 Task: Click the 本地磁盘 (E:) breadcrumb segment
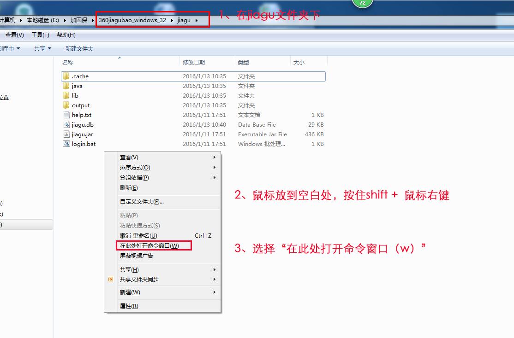(x=42, y=20)
